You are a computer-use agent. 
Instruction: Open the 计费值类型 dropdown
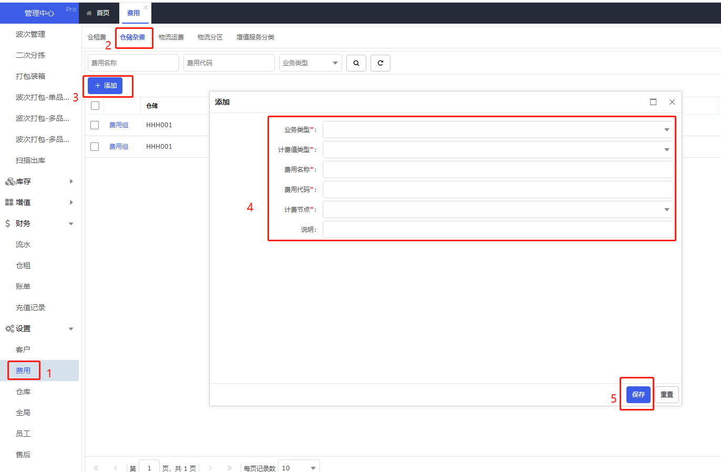[498, 150]
